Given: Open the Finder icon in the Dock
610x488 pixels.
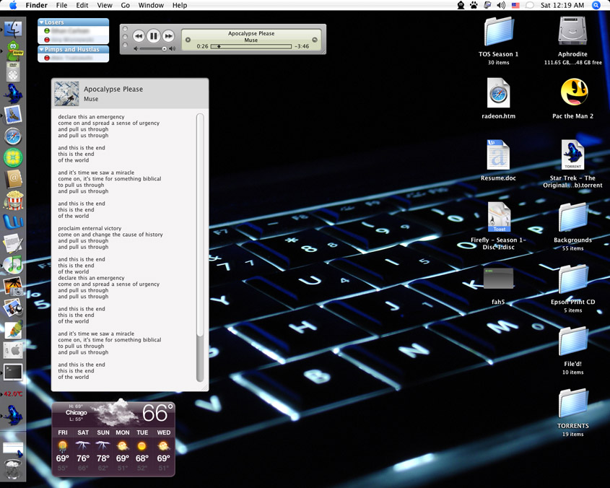Looking at the screenshot, I should click(13, 30).
